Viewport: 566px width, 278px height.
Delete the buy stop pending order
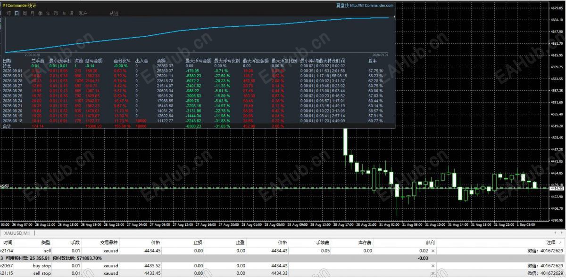click(433, 266)
